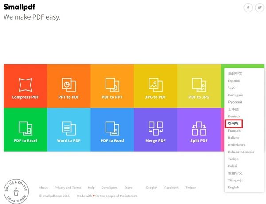Screen dimensions: 266x204
Task: Choose Bahasa Indonesia from the language menu
Action: pyautogui.click(x=241, y=152)
